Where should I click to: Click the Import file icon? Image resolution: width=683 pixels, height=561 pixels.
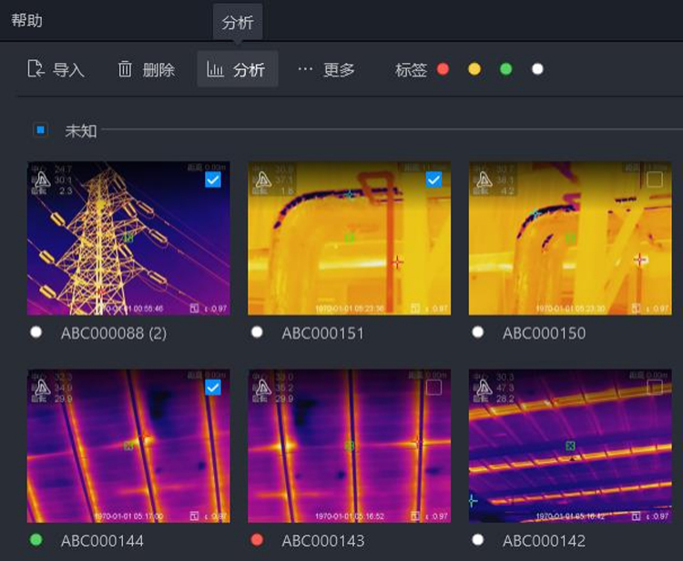point(36,69)
